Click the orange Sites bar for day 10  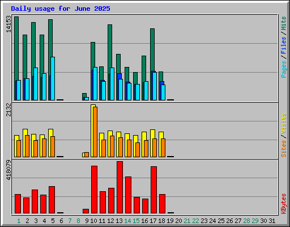tap(95, 132)
